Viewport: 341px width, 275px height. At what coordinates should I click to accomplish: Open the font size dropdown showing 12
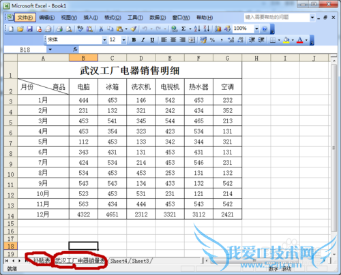(x=124, y=40)
